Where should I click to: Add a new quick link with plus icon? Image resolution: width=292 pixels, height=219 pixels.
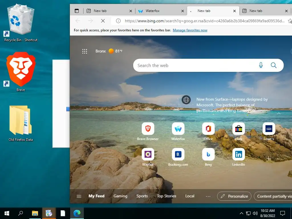pos(268,159)
